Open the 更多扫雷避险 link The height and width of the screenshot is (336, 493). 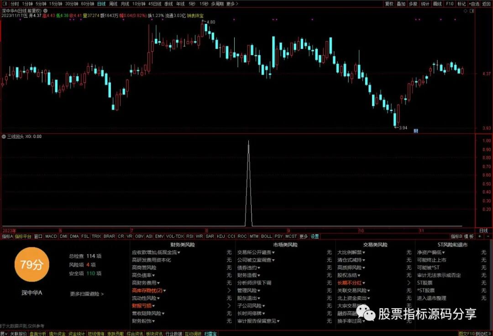click(x=87, y=294)
